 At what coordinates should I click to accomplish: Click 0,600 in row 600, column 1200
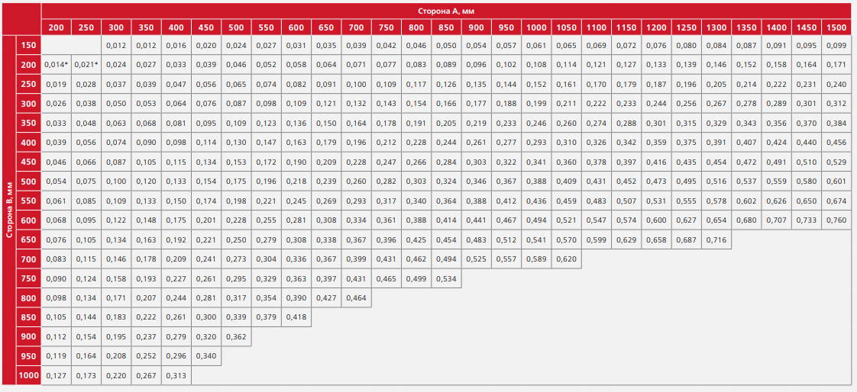[656, 220]
